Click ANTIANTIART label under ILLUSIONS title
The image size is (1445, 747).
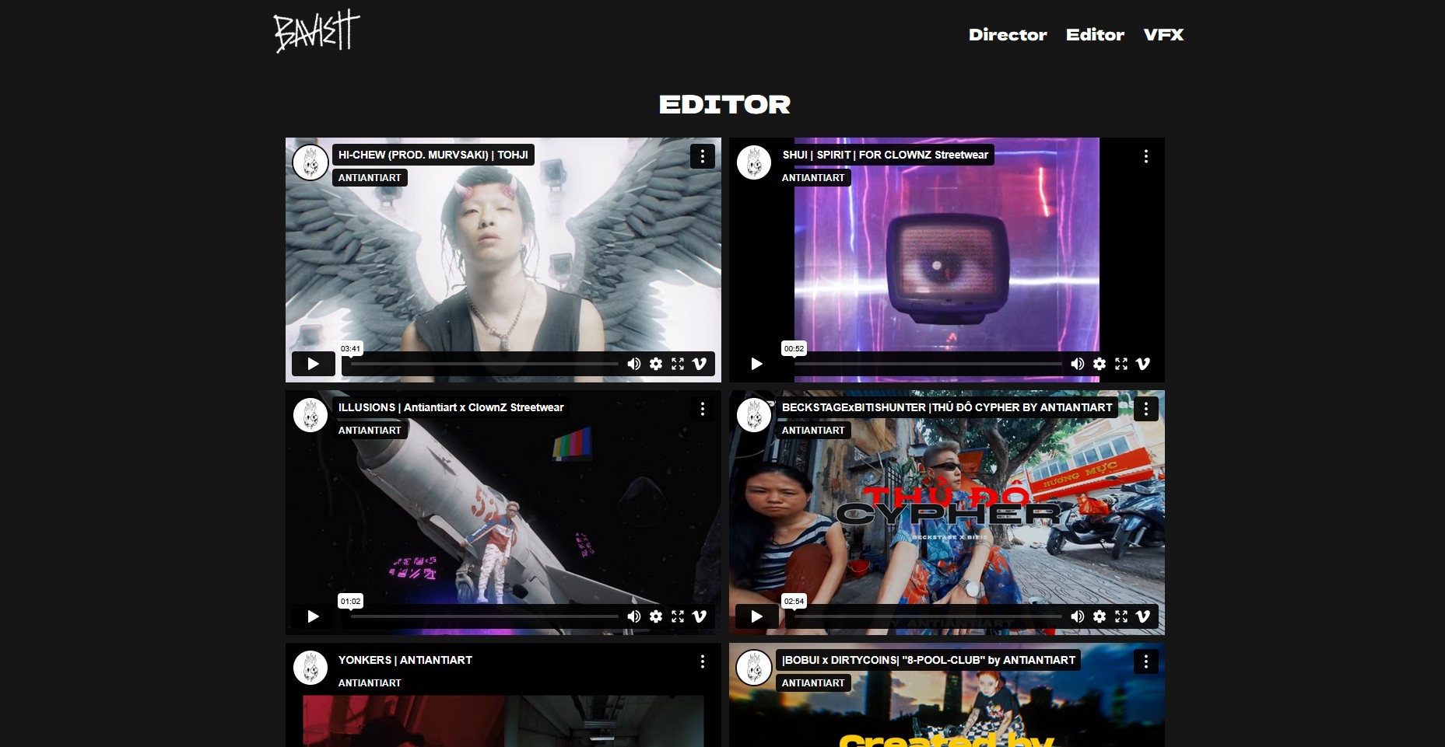tap(370, 431)
